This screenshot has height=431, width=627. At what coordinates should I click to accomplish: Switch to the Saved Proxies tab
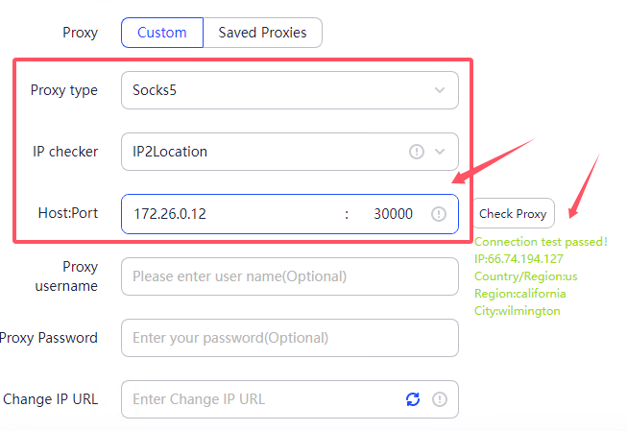click(262, 33)
